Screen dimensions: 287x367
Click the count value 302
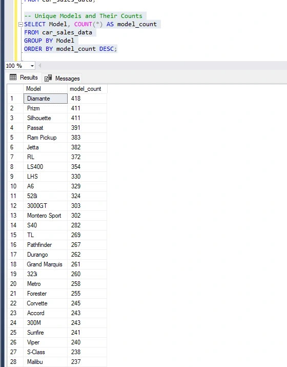(87, 216)
